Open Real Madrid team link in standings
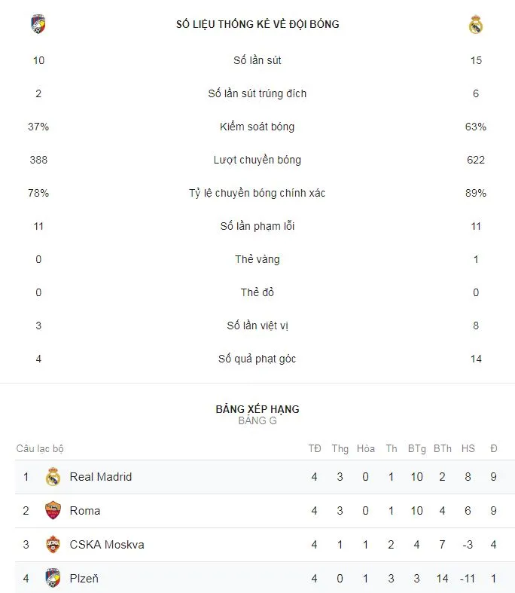This screenshot has height=593, width=515. (x=100, y=477)
